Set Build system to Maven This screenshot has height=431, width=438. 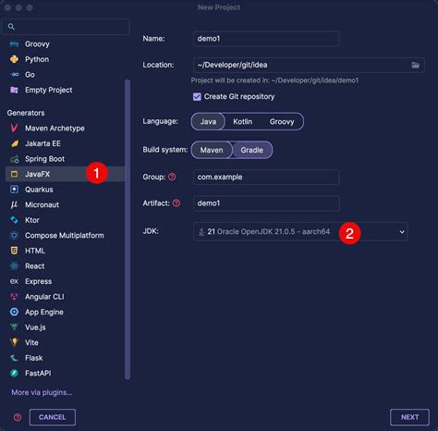(x=212, y=150)
